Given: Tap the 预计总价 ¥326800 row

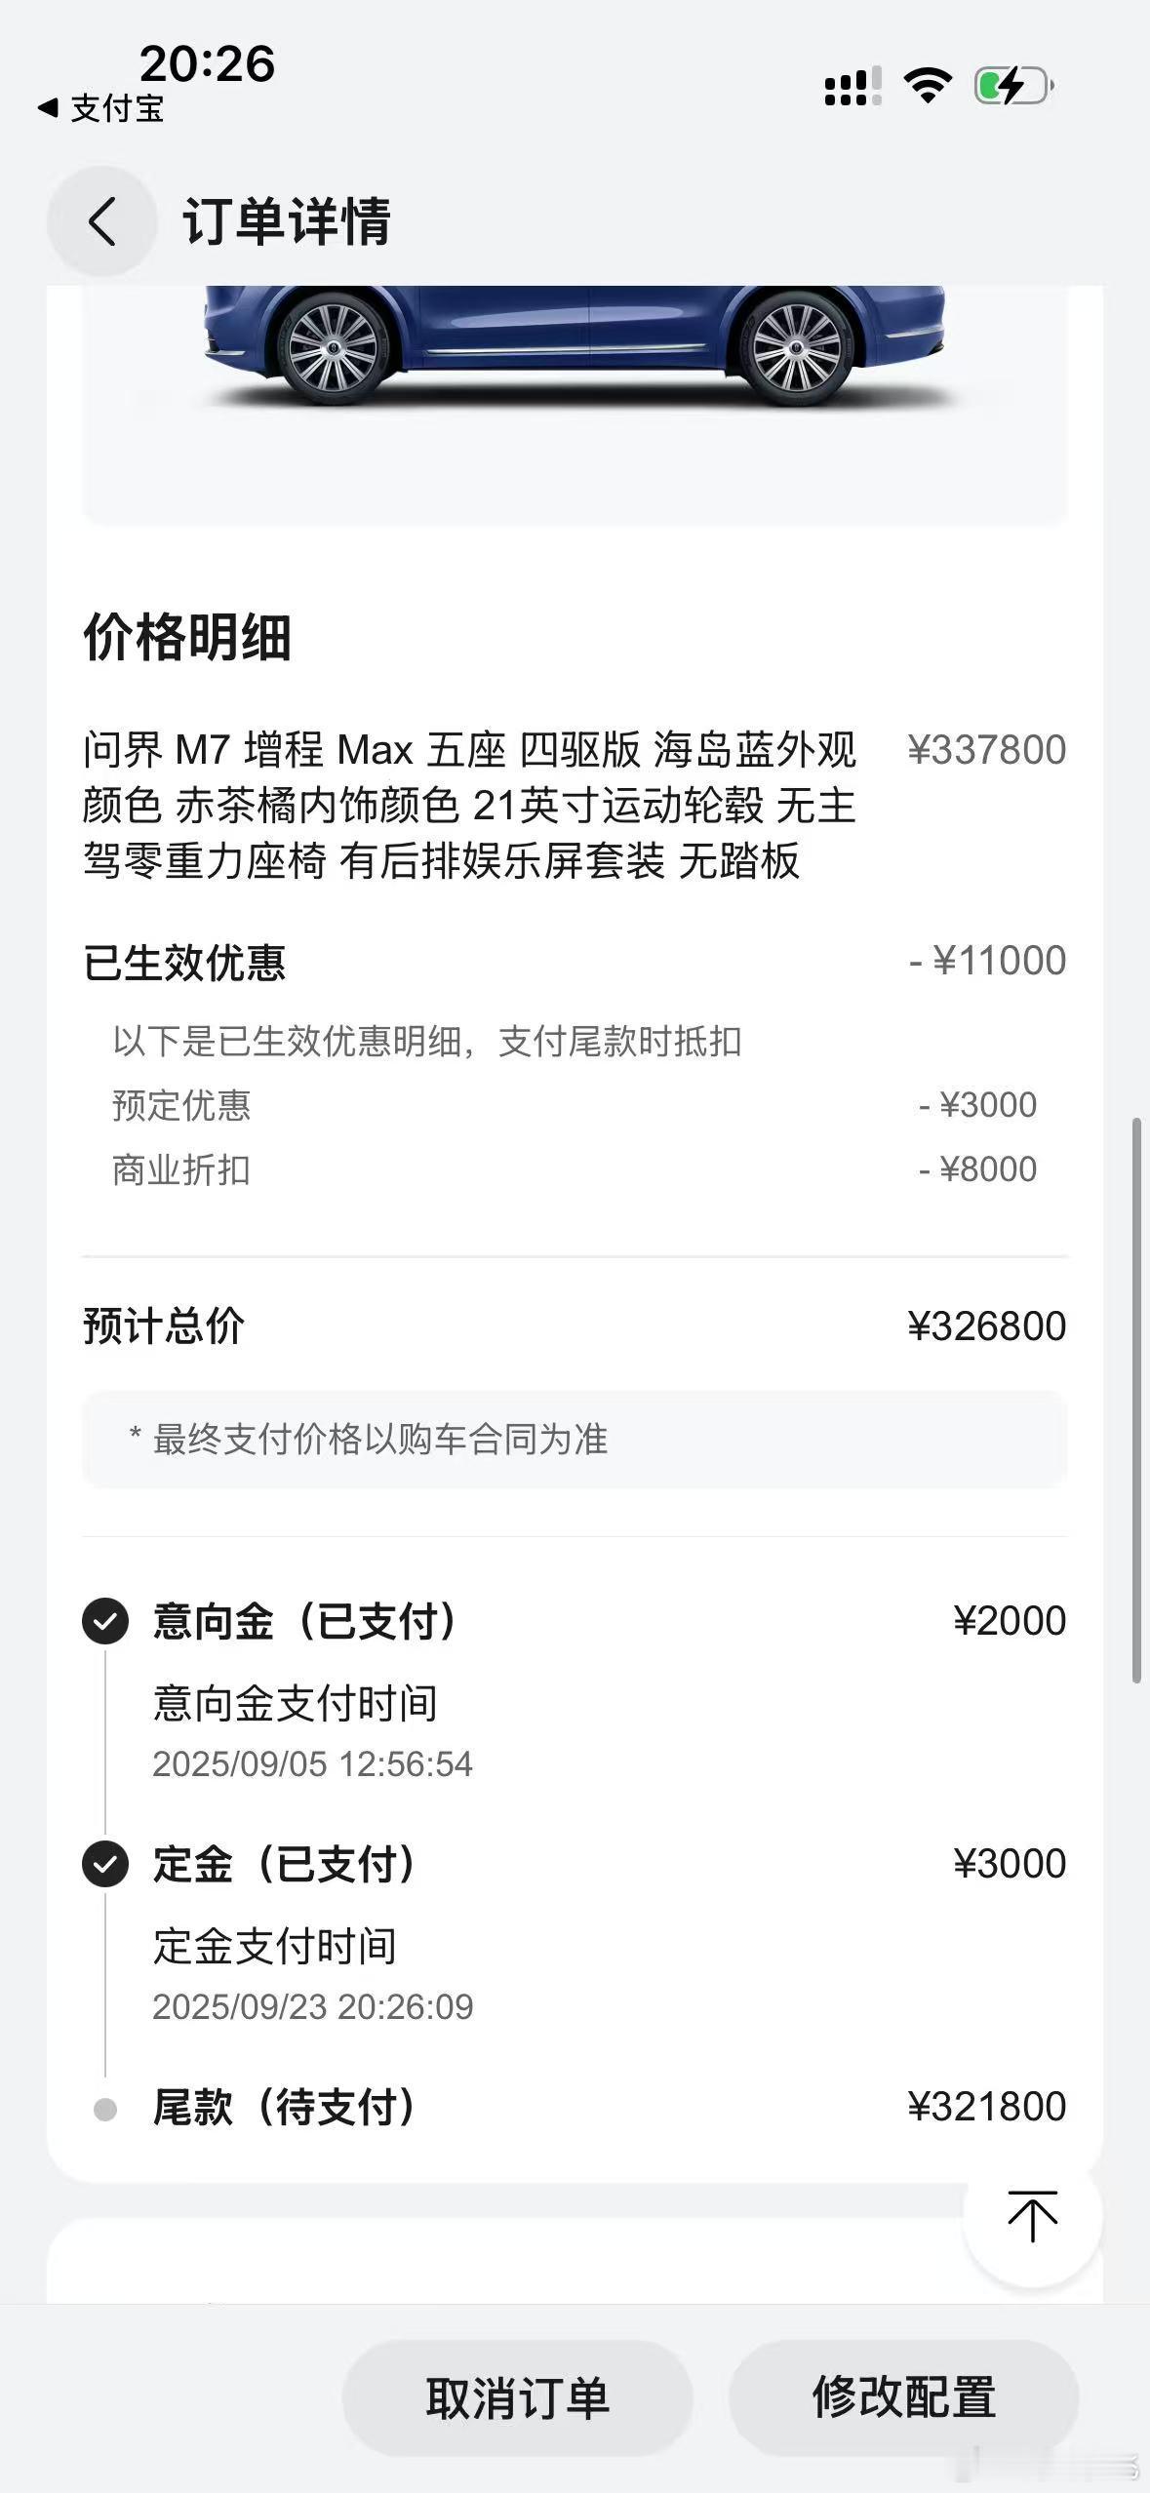Looking at the screenshot, I should click(x=575, y=1326).
